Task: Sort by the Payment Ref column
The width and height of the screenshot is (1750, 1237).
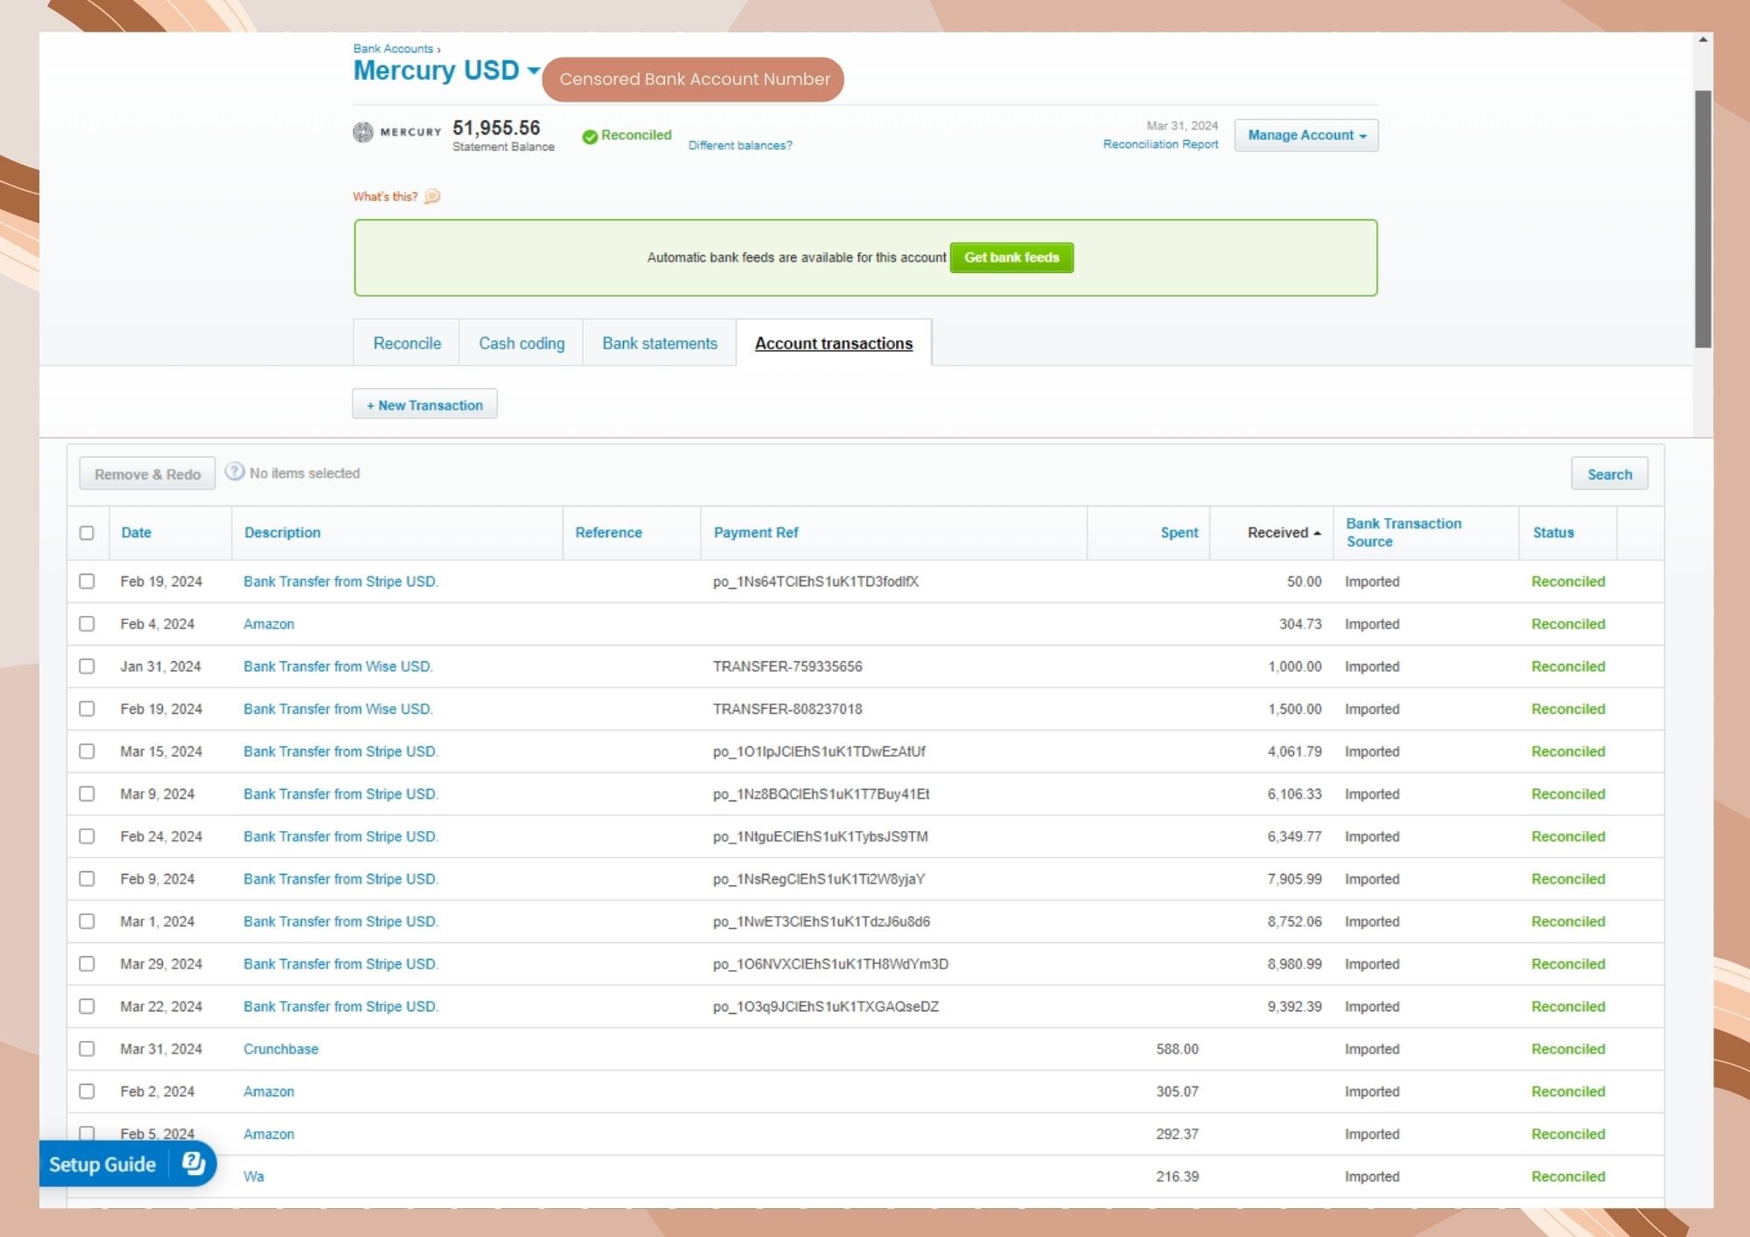Action: point(756,533)
